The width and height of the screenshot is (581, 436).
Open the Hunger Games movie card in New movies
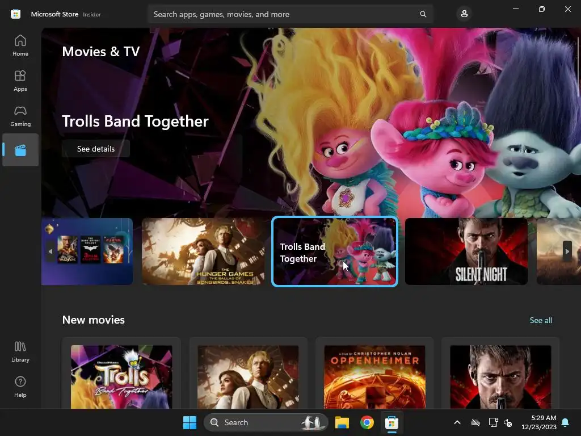pyautogui.click(x=249, y=373)
